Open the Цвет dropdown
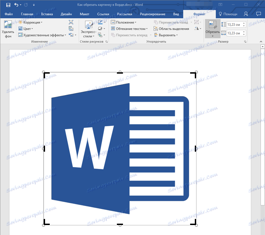265x235 pixels. pyautogui.click(x=26, y=29)
